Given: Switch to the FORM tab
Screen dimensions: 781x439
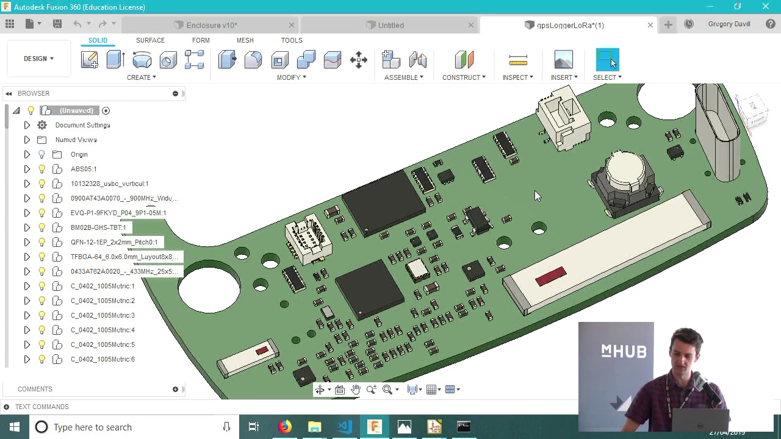Looking at the screenshot, I should click(201, 40).
